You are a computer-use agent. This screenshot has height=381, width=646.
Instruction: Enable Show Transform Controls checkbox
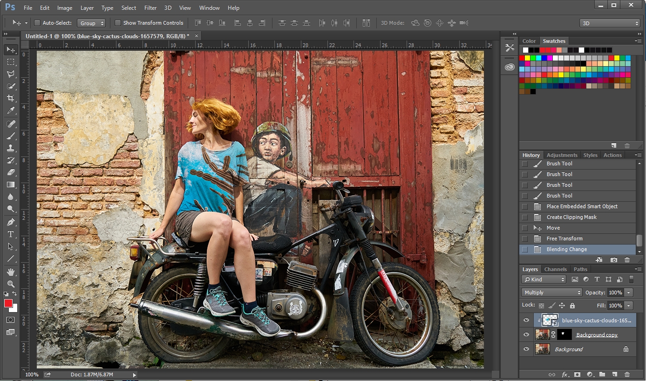118,23
